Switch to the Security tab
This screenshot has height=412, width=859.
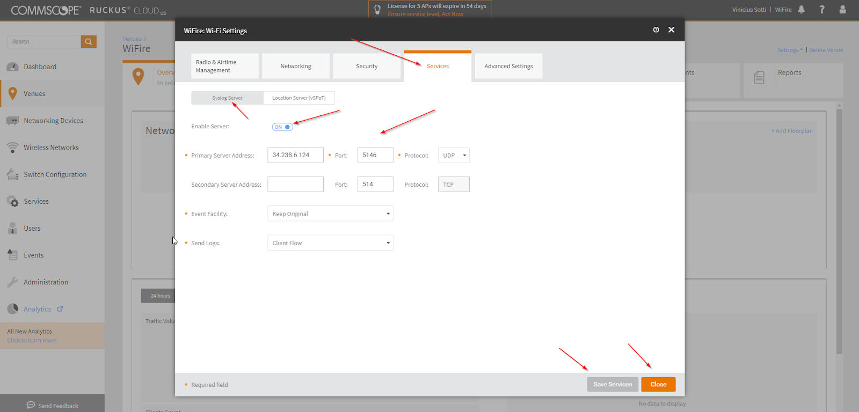[x=367, y=66]
